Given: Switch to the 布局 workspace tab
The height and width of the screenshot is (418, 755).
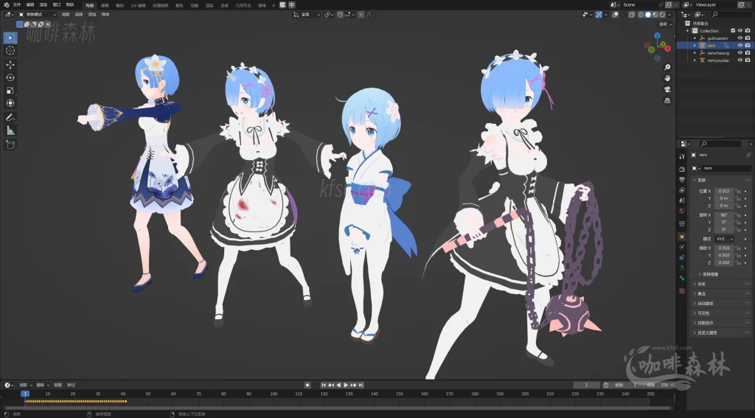Looking at the screenshot, I should (x=89, y=5).
